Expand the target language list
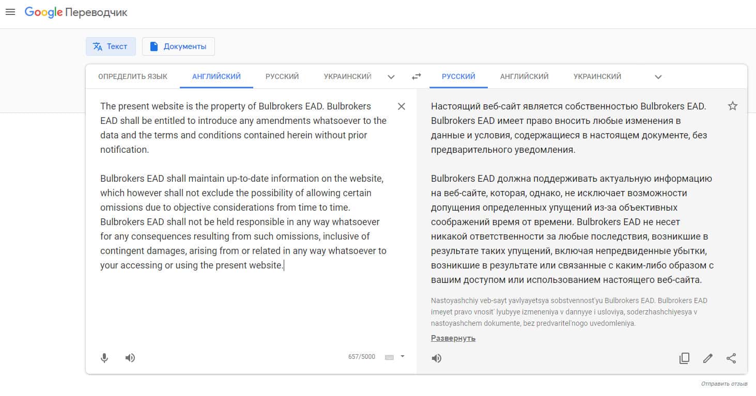The image size is (756, 396). coord(658,77)
